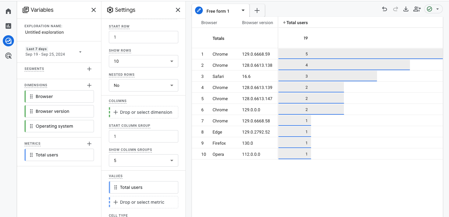Open the Reports icon in sidebar
This screenshot has width=449, height=217.
pos(8,26)
